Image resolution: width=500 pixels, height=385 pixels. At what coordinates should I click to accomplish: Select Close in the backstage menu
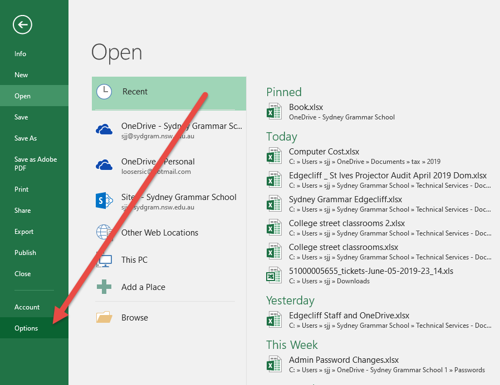tap(34, 274)
